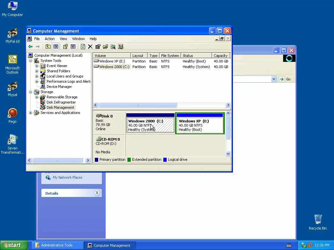Select Disk Defragmenter in the tree

click(61, 102)
